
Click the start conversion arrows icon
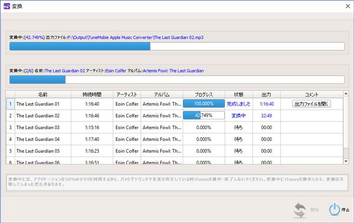click(x=300, y=210)
